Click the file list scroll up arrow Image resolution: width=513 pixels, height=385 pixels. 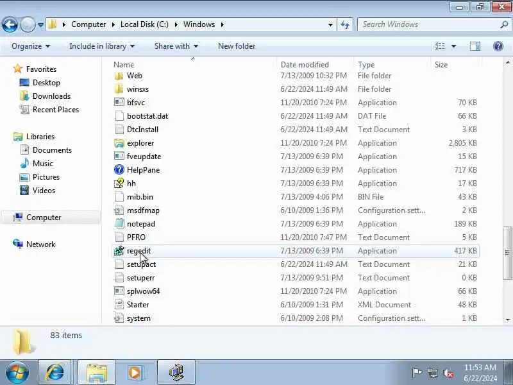508,62
